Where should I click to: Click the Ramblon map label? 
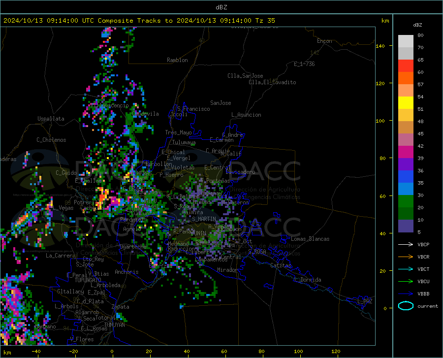coord(177,60)
